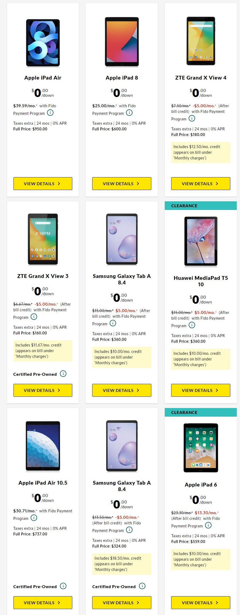Open the payment info icon for Samsung Galaxy Tab A 8.4

click(x=113, y=323)
